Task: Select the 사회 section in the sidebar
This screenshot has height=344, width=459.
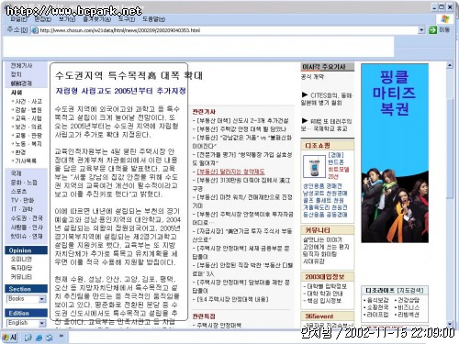Action: click(x=17, y=92)
